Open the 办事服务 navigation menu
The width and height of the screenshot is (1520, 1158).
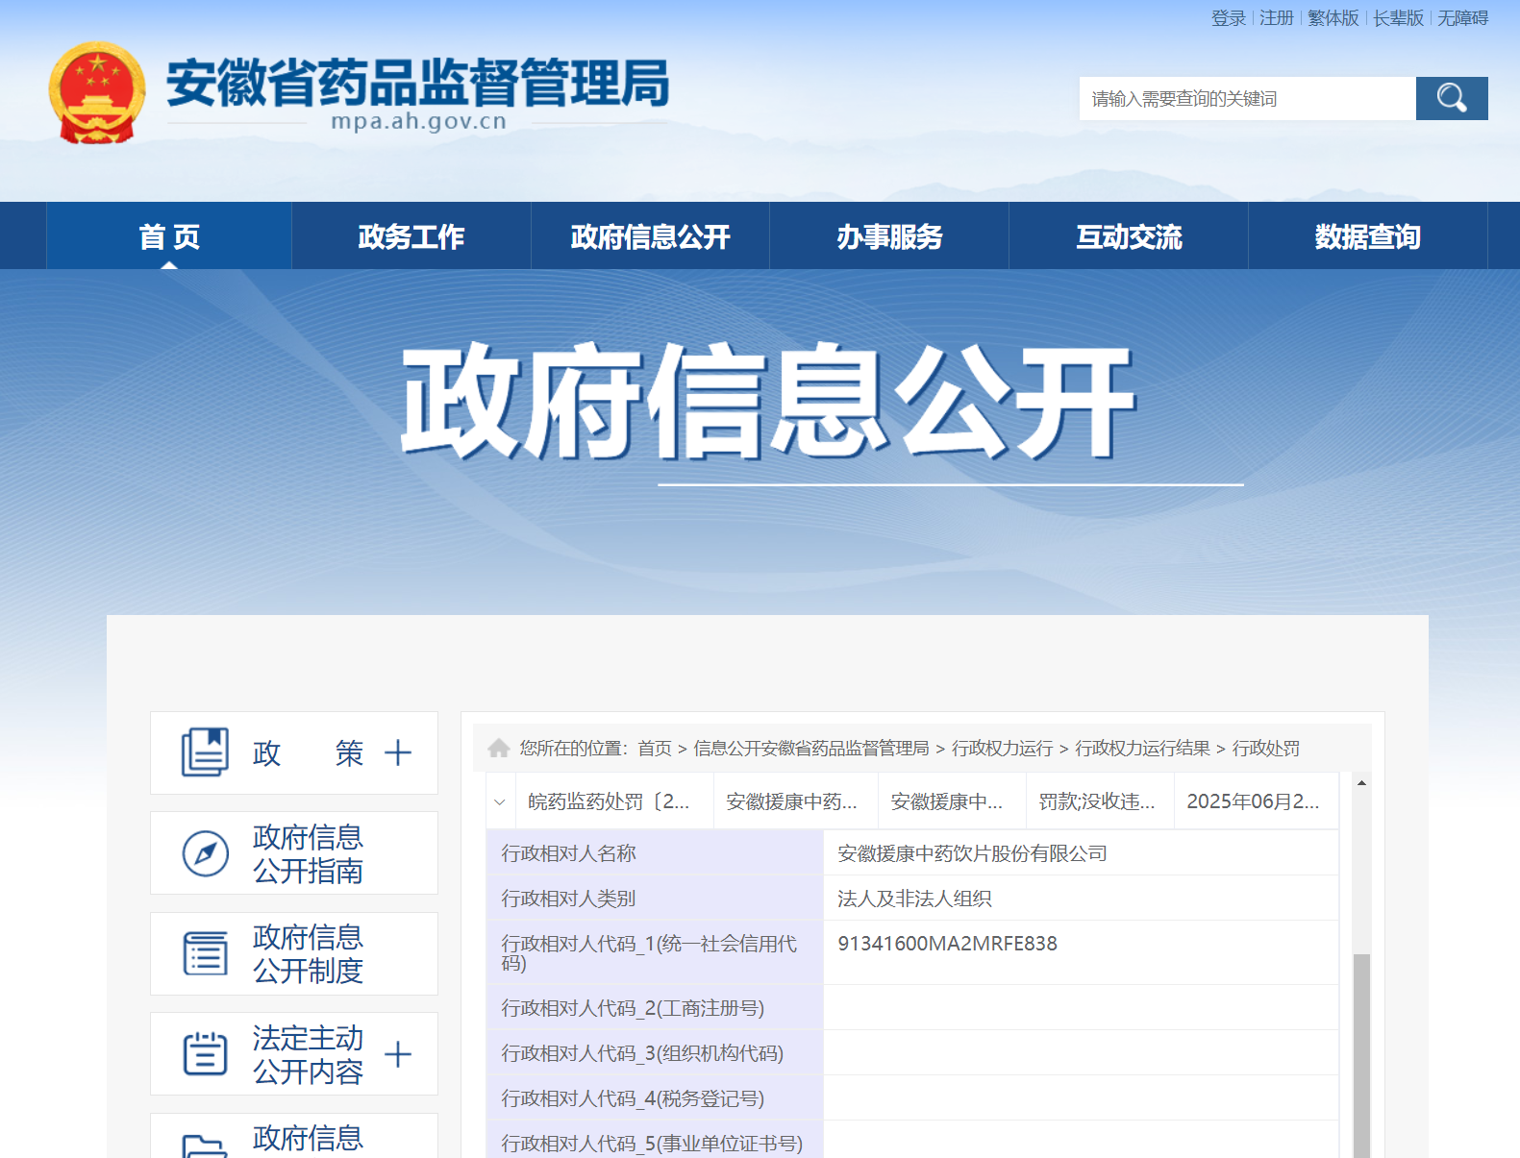point(889,236)
